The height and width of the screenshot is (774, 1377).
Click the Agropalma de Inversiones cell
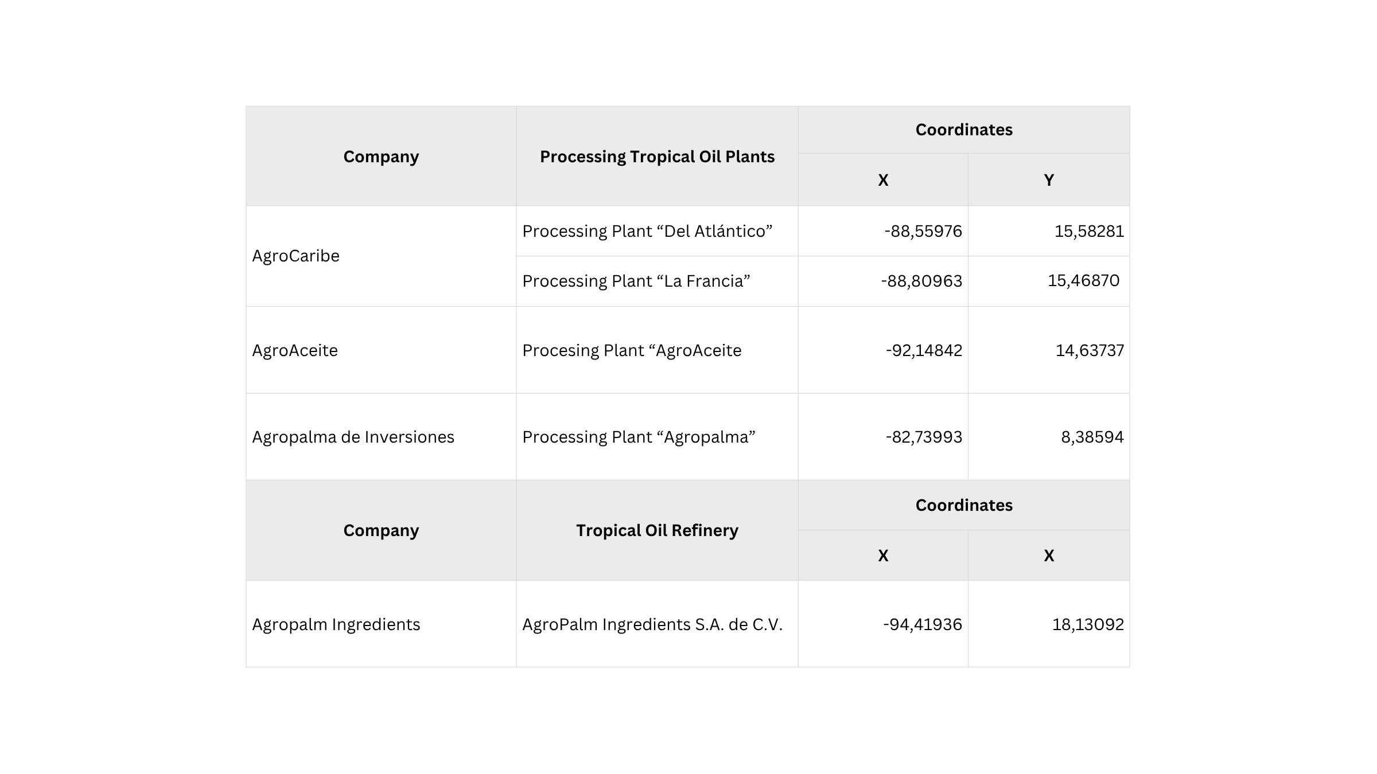click(353, 437)
